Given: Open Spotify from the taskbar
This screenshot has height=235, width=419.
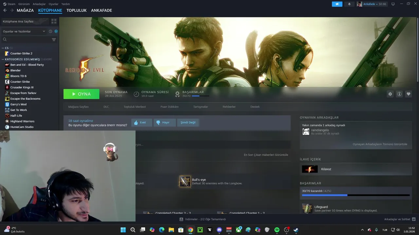Looking at the screenshot, I should [277, 230].
